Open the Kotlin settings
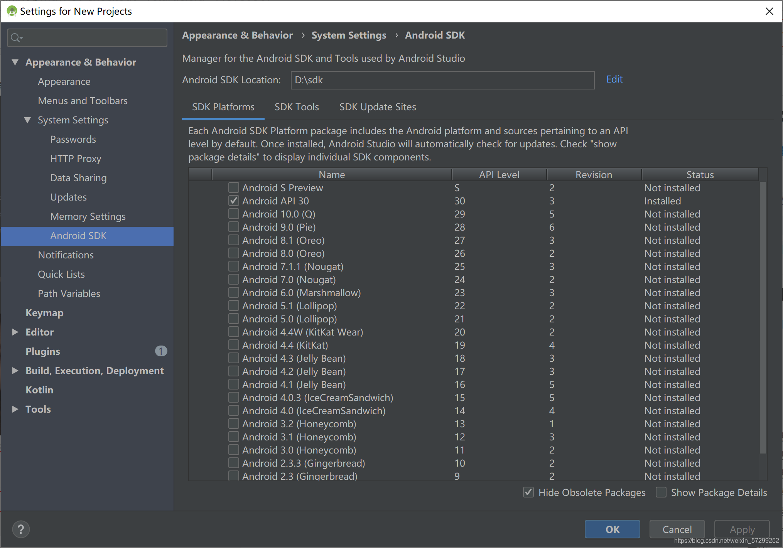This screenshot has width=783, height=548. click(39, 390)
